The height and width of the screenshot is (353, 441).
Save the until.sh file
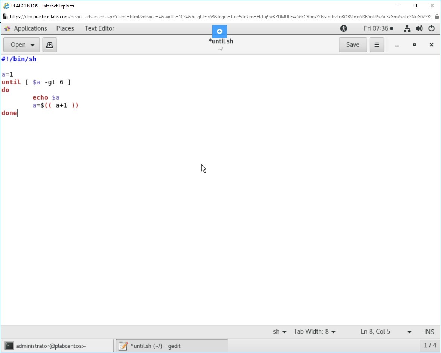point(352,45)
